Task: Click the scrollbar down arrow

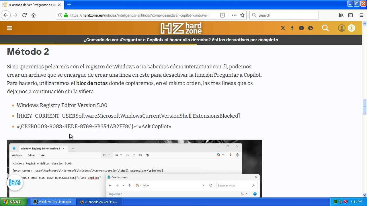Action: coord(365,195)
